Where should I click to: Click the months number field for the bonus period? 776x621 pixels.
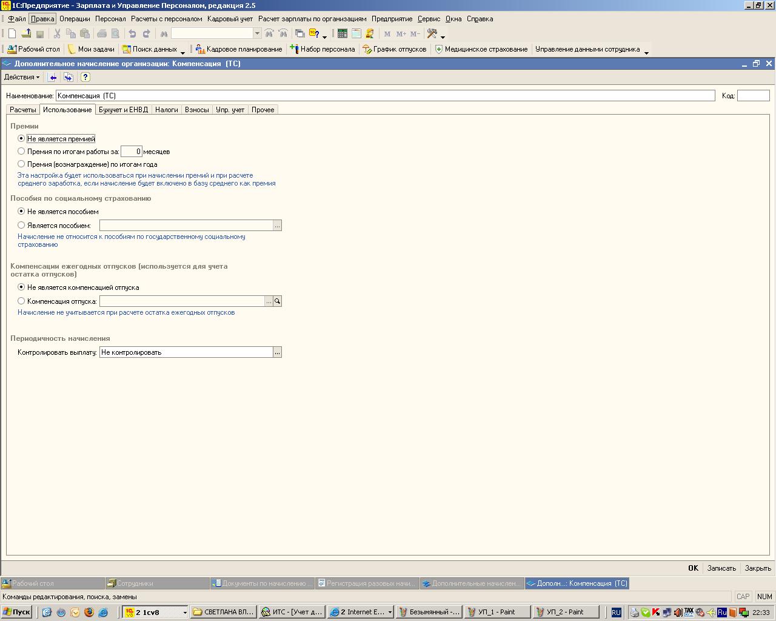point(132,152)
